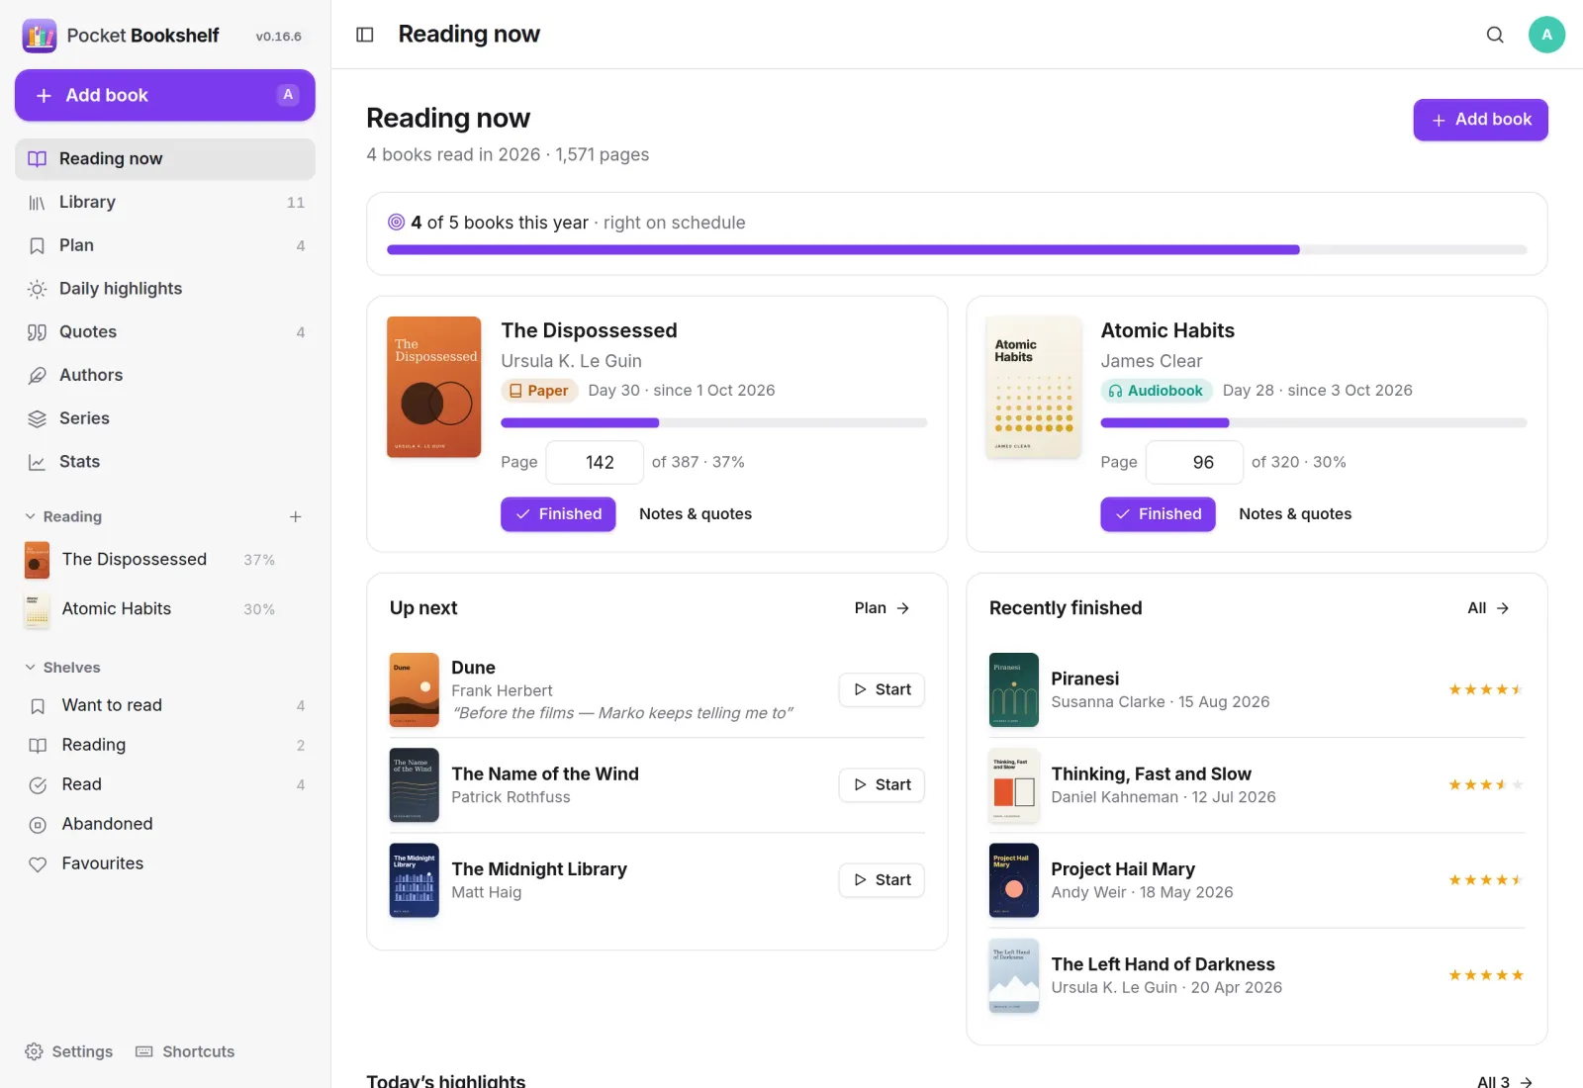Open the Quotes section
The height and width of the screenshot is (1088, 1583).
coord(165,332)
